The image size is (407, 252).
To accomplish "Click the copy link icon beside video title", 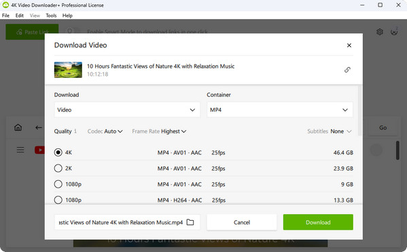I will pos(347,70).
